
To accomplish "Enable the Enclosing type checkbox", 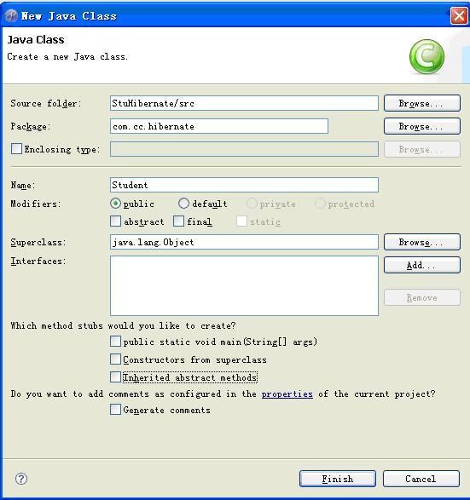I will 16,148.
